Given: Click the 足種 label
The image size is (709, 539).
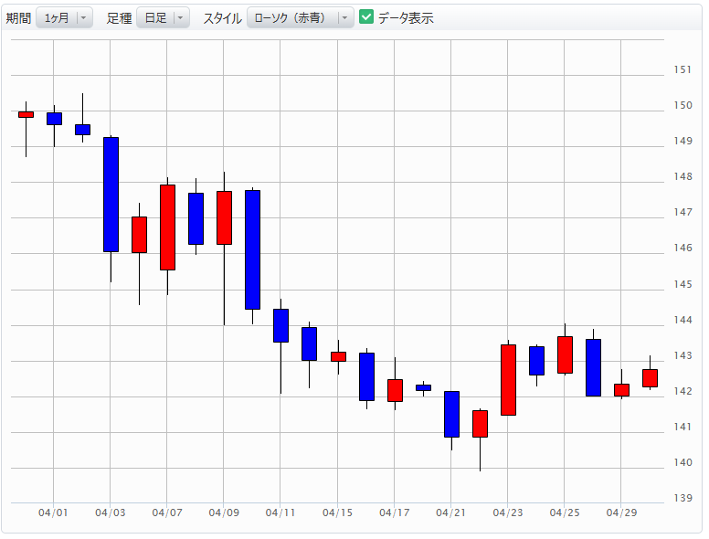Looking at the screenshot, I should [x=119, y=18].
